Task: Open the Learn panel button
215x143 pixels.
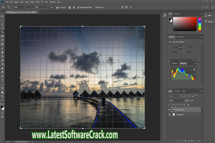Action: pyautogui.click(x=208, y=15)
